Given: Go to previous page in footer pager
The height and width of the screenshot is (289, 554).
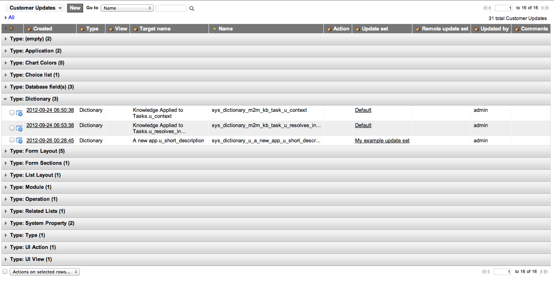Looking at the screenshot, I should [489, 272].
